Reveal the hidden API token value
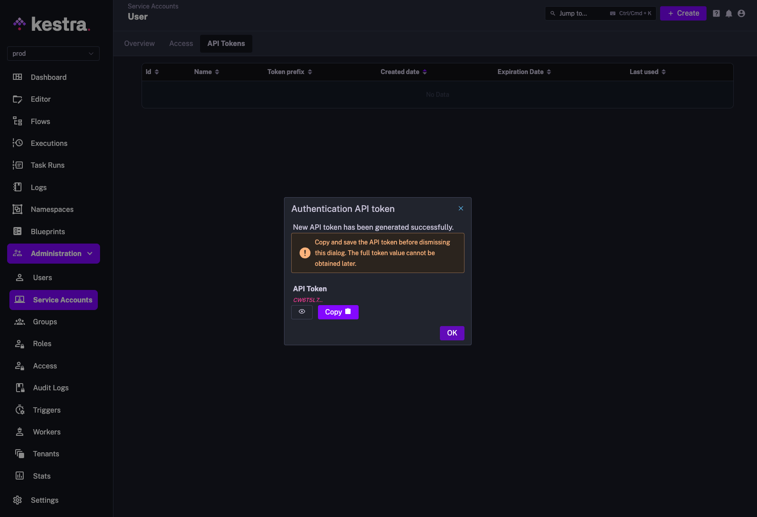The image size is (757, 517). click(x=302, y=312)
